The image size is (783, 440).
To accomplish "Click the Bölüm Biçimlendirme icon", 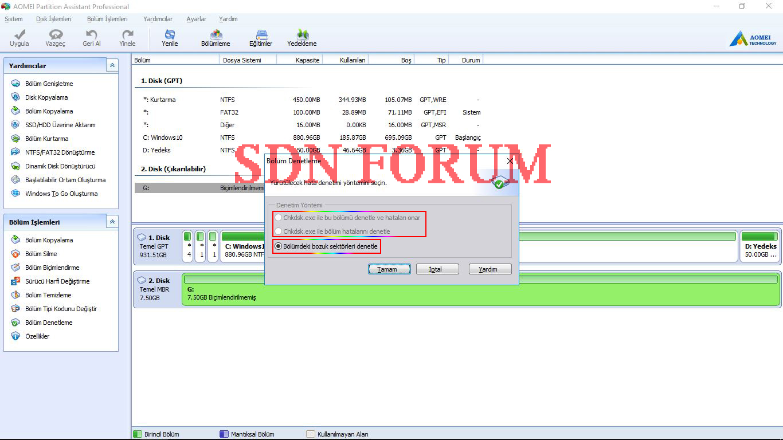I will point(15,268).
